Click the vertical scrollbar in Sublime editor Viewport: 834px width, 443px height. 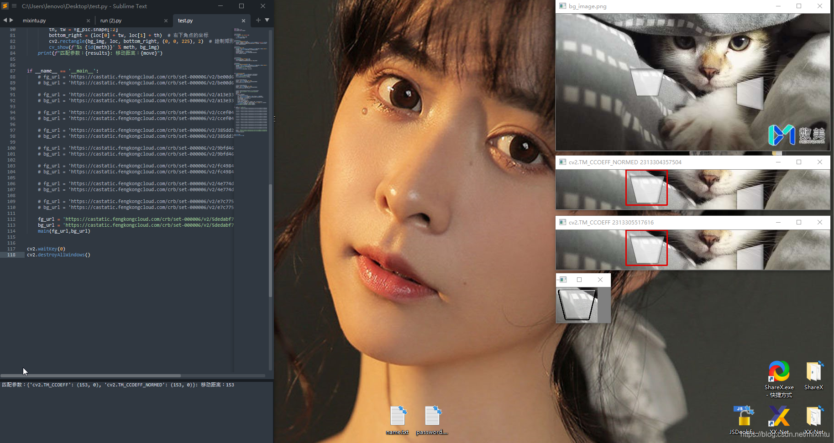270,240
